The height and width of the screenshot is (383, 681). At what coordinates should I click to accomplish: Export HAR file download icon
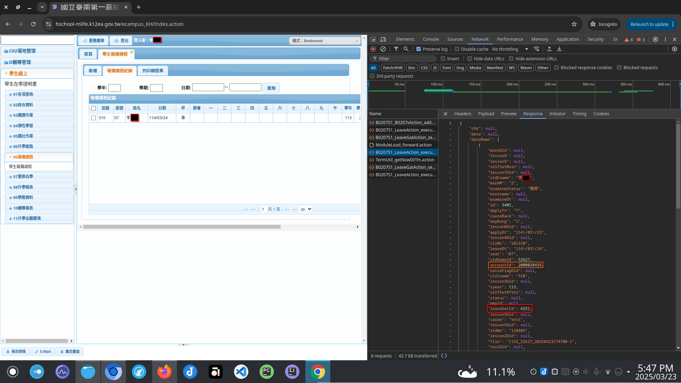pos(559,49)
